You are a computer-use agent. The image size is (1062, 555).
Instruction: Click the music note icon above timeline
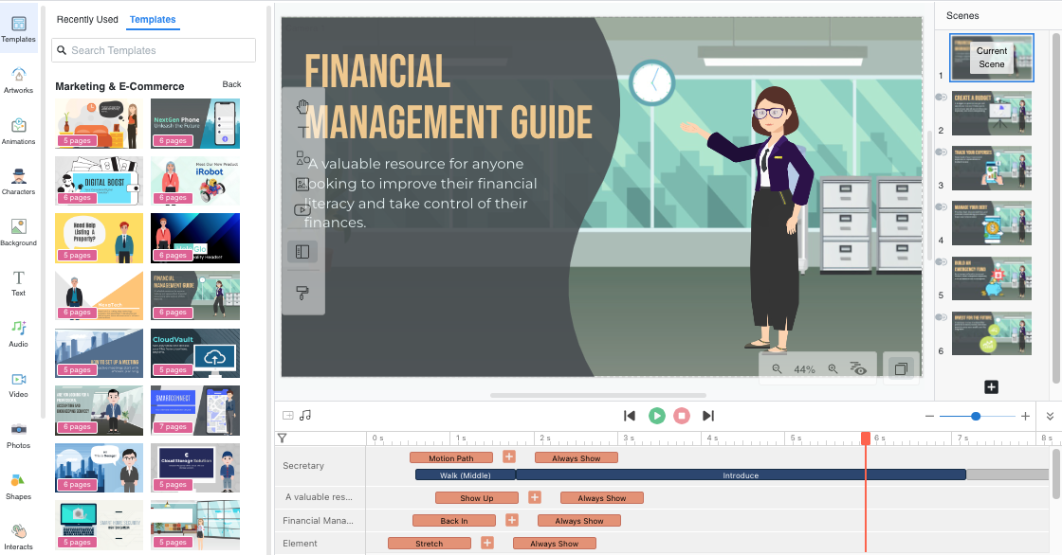(305, 415)
